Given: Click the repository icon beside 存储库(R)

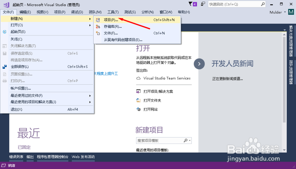Looking at the screenshot, I should click(x=98, y=26).
